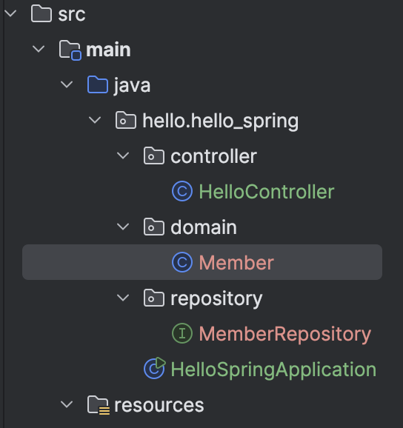The width and height of the screenshot is (403, 428).
Task: Click the src folder icon
Action: [x=41, y=14]
